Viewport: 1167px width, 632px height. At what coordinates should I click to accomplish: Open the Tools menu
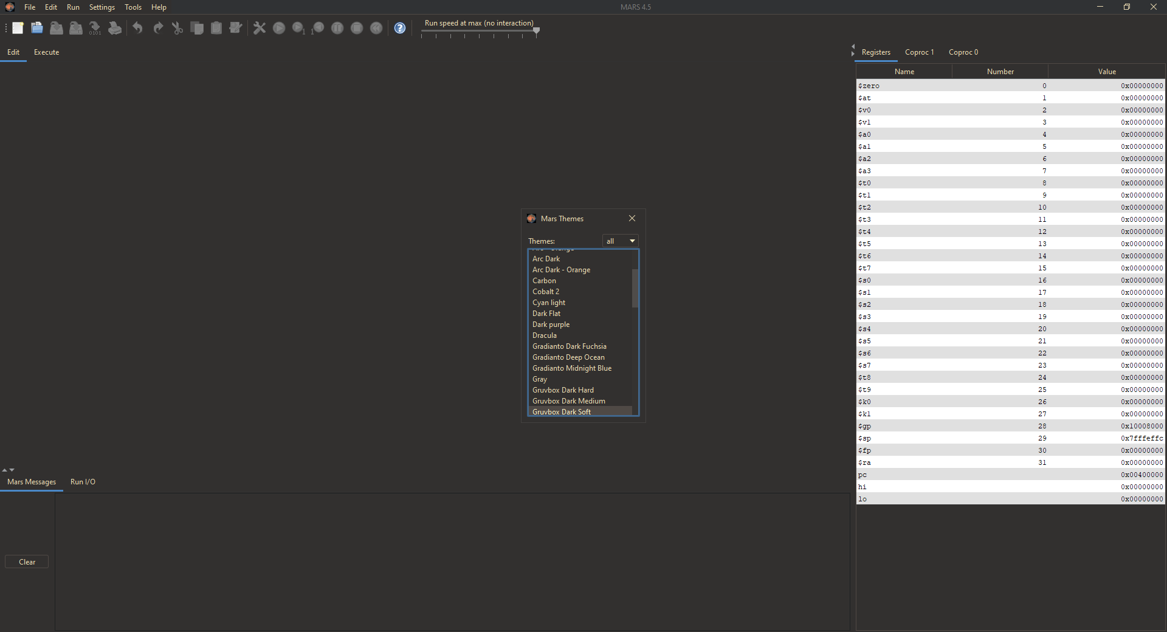(133, 7)
